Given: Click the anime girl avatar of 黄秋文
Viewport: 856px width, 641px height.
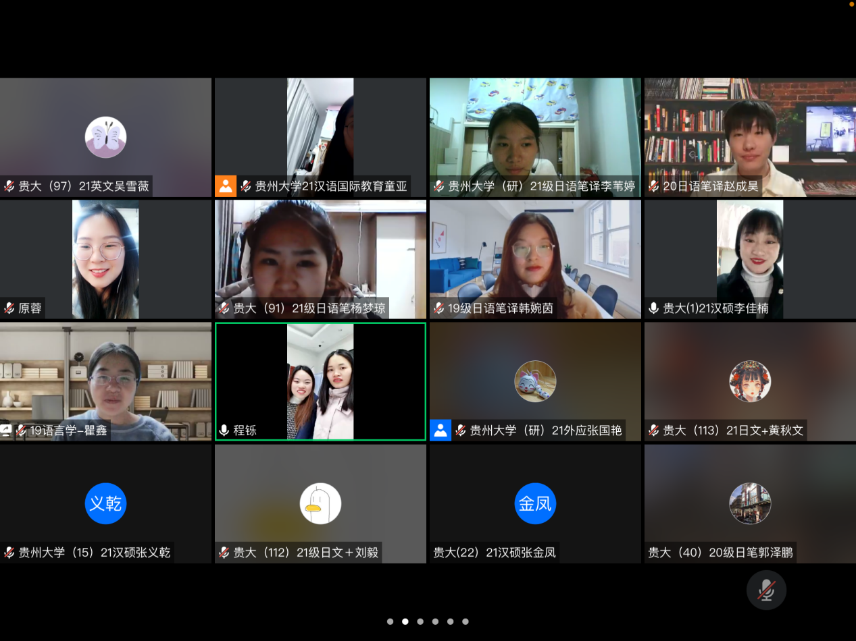Looking at the screenshot, I should [x=750, y=381].
